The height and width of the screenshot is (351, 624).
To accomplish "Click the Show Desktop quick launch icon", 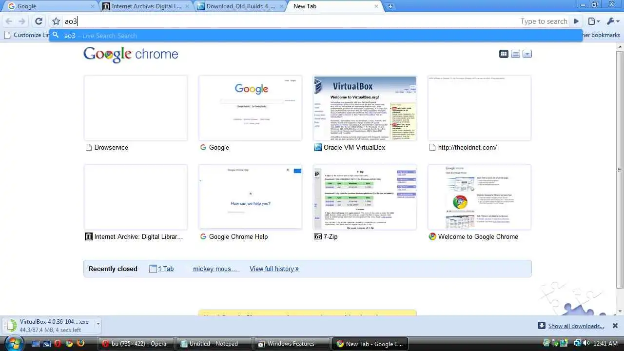I will tap(36, 344).
